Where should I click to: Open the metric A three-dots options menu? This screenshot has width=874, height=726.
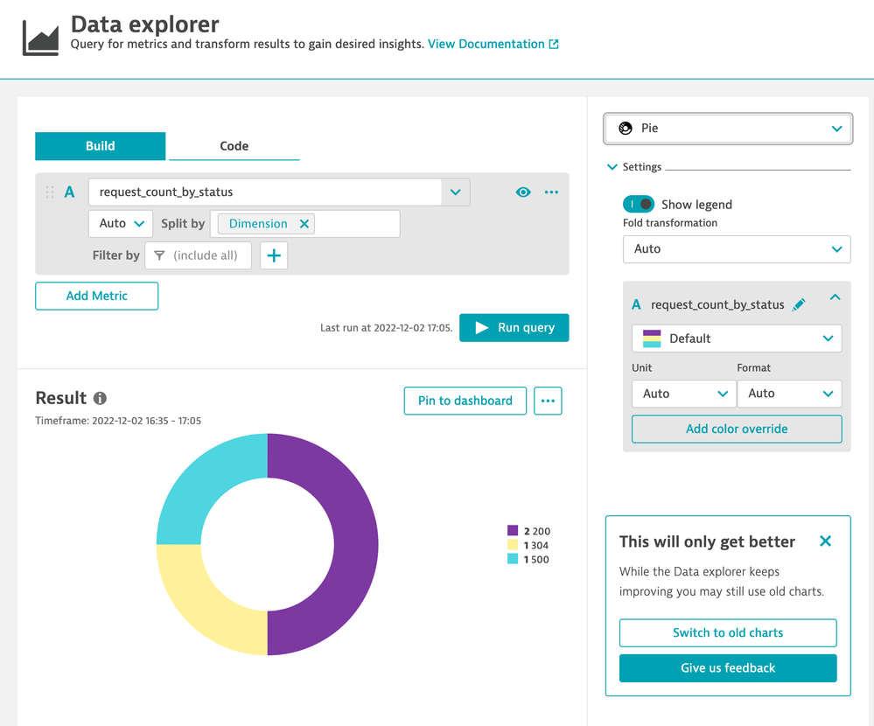(x=551, y=192)
